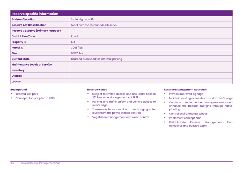Viewport: 243px width, 172px height.
Task: Click the empty Inventory value cell
Action: click(x=151, y=70)
